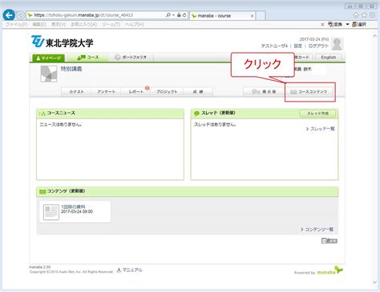Open the お気に入り(A) menu
The image size is (380, 292).
(x=83, y=24)
